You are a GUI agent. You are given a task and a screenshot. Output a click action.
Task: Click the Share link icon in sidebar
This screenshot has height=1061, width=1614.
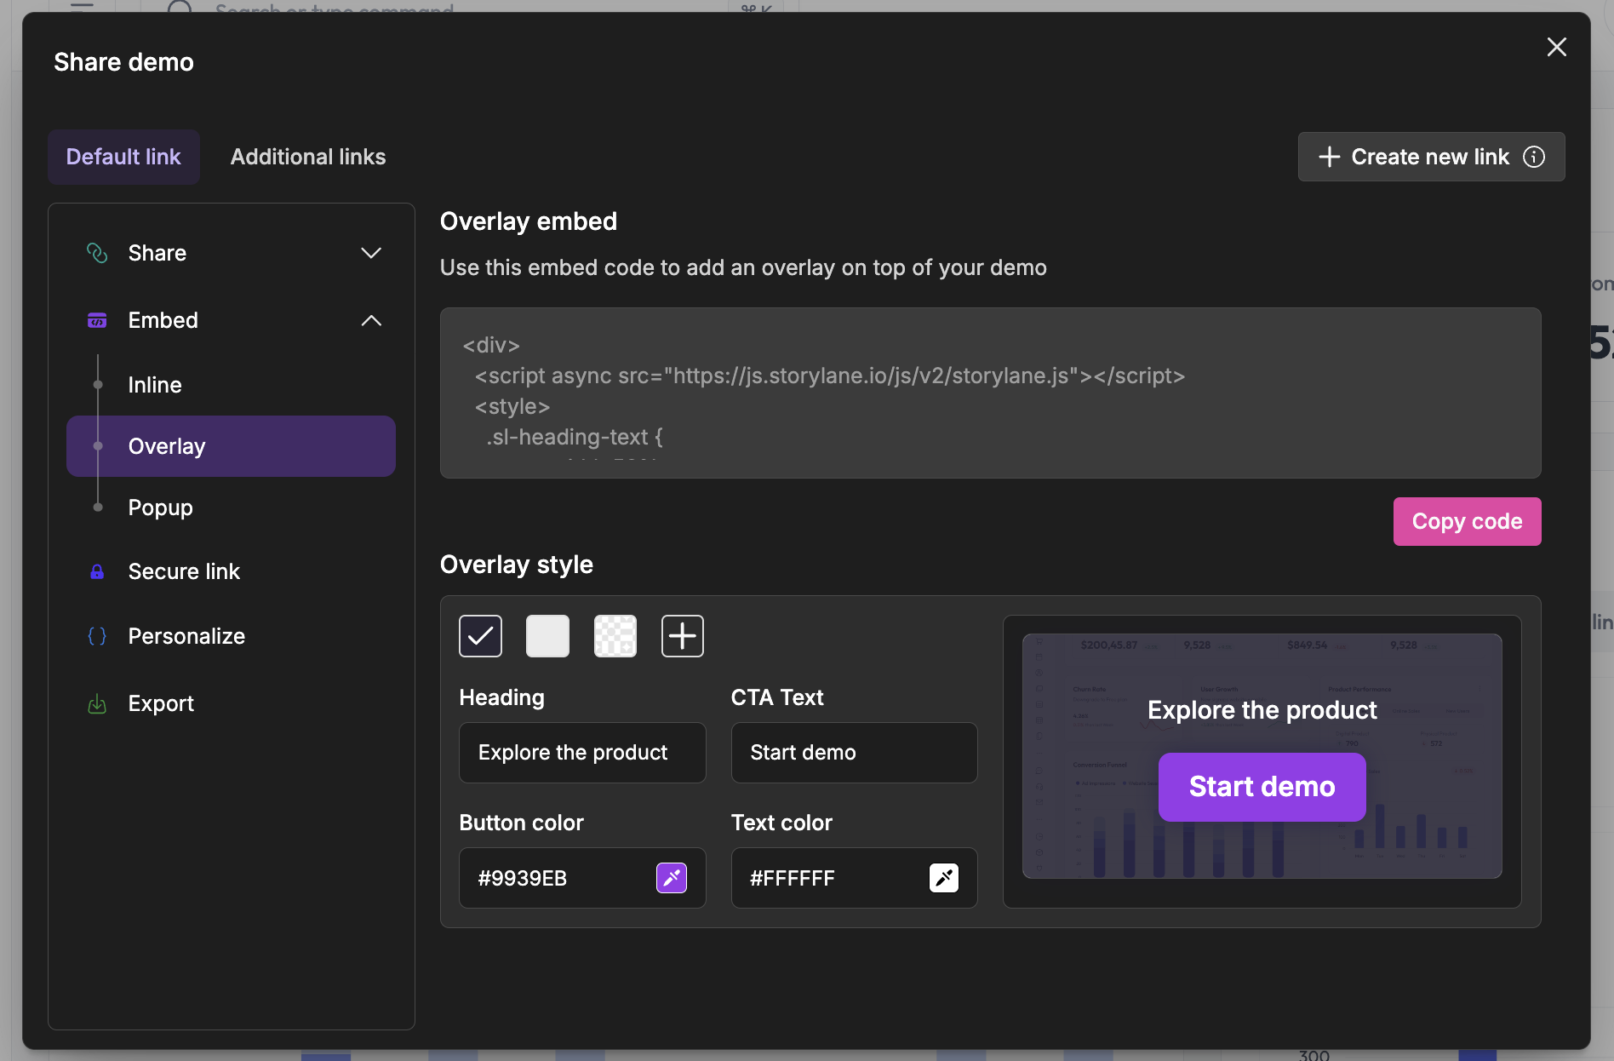97,253
